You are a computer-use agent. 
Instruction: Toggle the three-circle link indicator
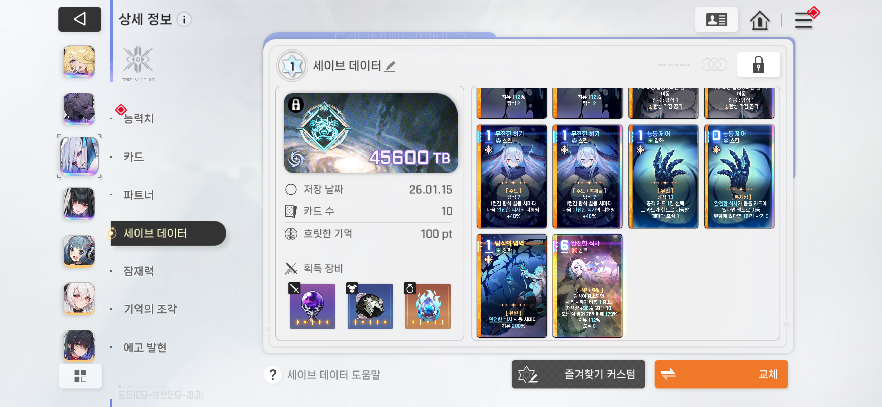pos(714,65)
